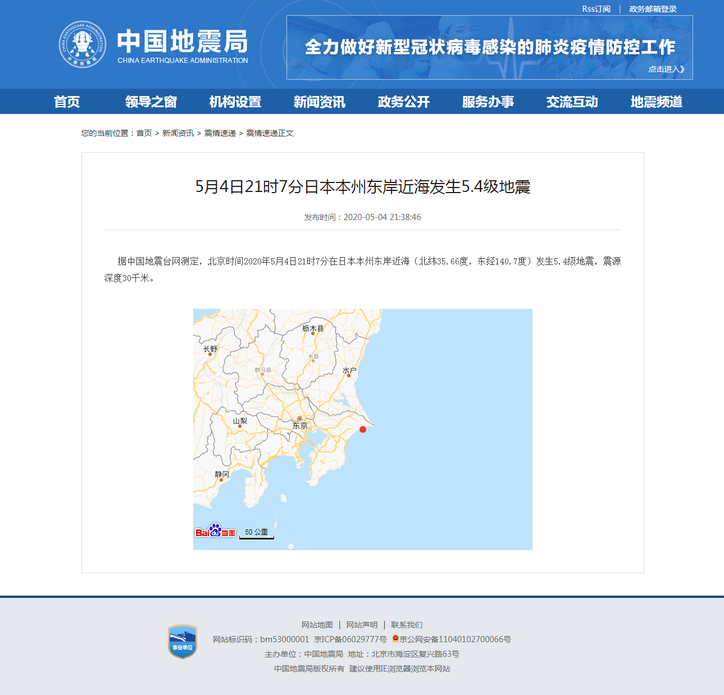Screen dimensions: 724x695
Task: Click the red earthquake epicenter marker
Action: (x=363, y=429)
